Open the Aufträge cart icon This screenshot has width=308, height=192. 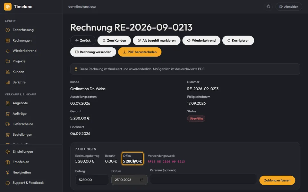click(x=8, y=114)
